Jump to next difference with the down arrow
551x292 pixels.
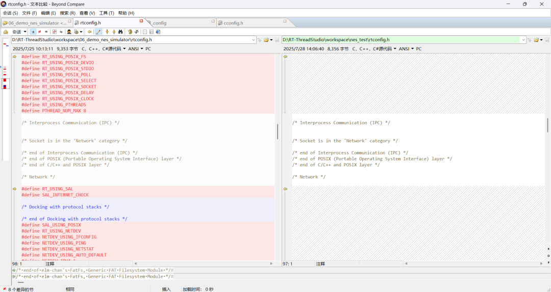(x=107, y=32)
